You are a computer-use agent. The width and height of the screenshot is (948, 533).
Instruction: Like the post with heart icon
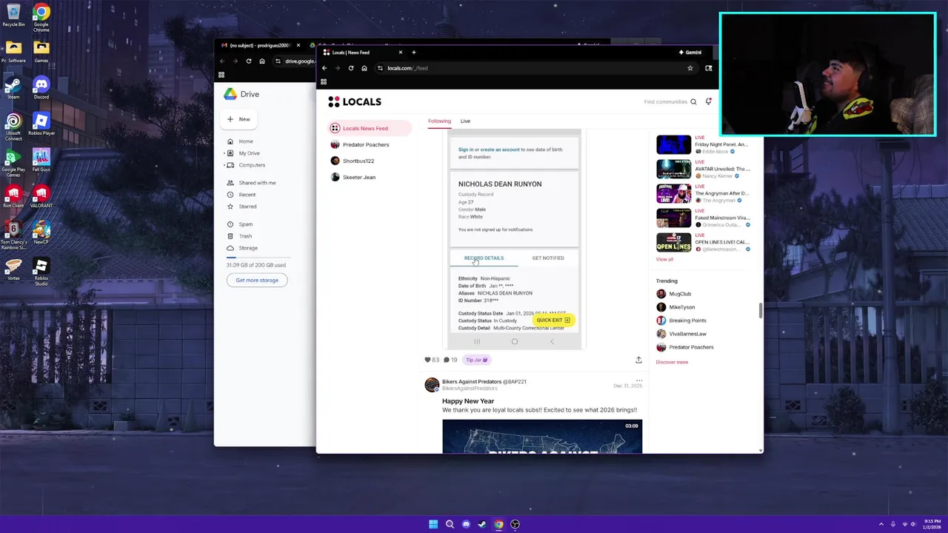tap(427, 360)
